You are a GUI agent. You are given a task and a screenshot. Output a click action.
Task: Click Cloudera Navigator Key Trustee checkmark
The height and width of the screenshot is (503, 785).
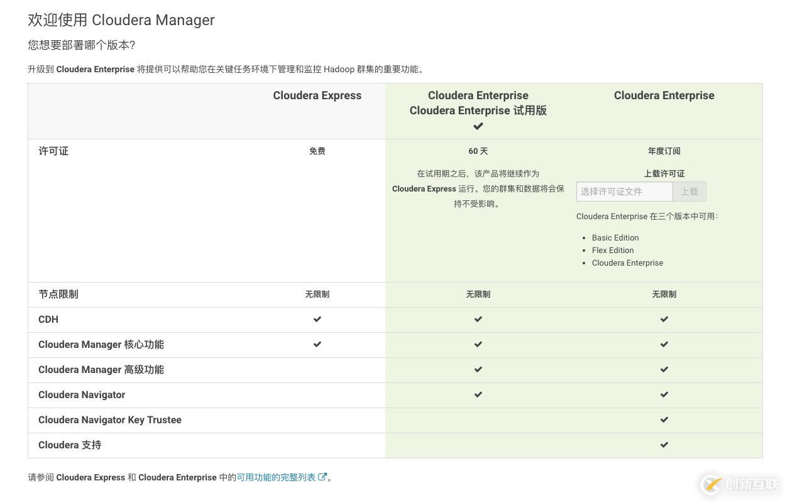coord(664,419)
